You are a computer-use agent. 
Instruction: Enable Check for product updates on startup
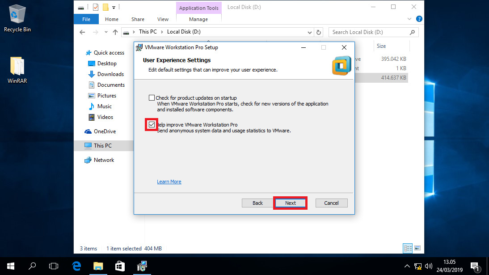point(152,97)
